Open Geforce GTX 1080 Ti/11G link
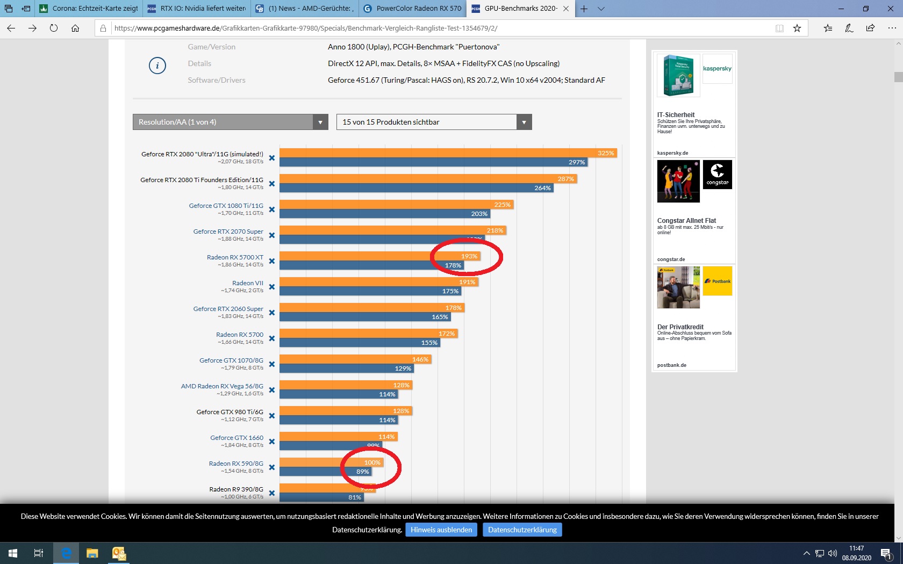Image resolution: width=903 pixels, height=564 pixels. [226, 206]
